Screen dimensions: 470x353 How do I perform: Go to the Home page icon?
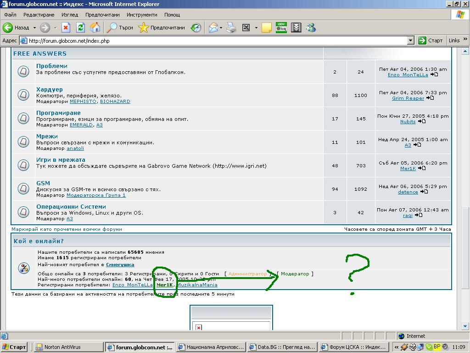(95, 28)
